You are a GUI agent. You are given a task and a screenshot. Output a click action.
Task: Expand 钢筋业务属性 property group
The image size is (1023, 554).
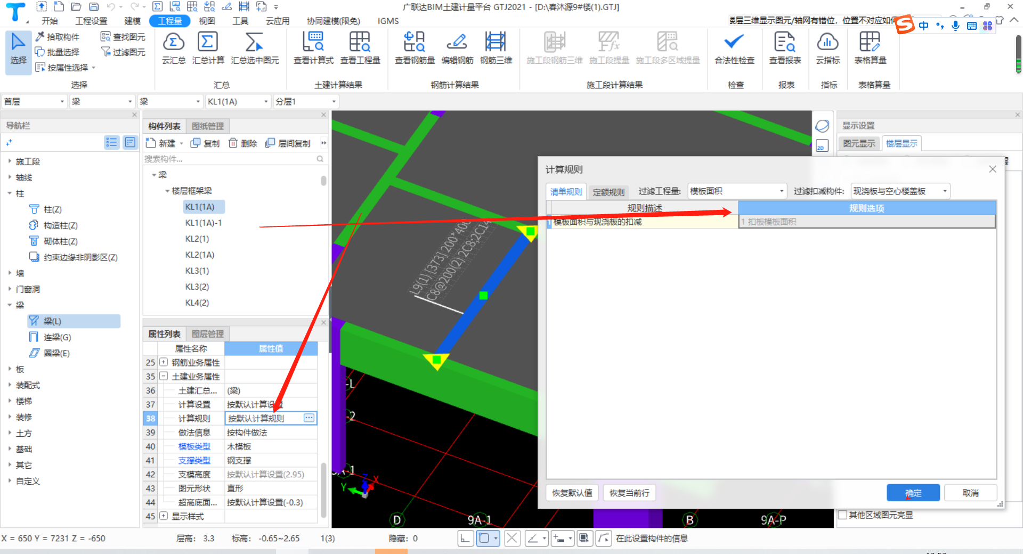[x=164, y=362]
